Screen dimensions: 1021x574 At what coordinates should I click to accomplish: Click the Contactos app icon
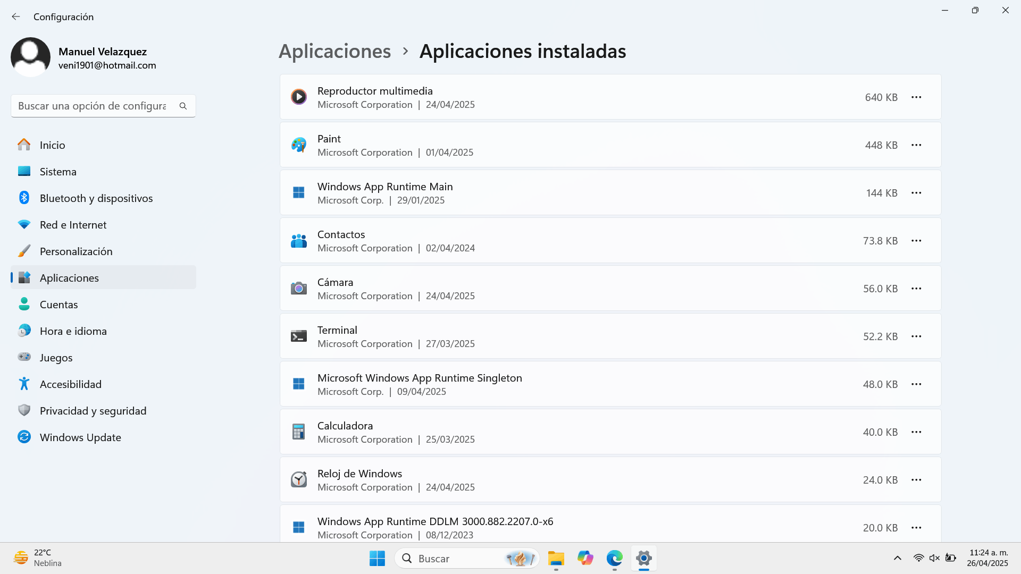point(299,240)
